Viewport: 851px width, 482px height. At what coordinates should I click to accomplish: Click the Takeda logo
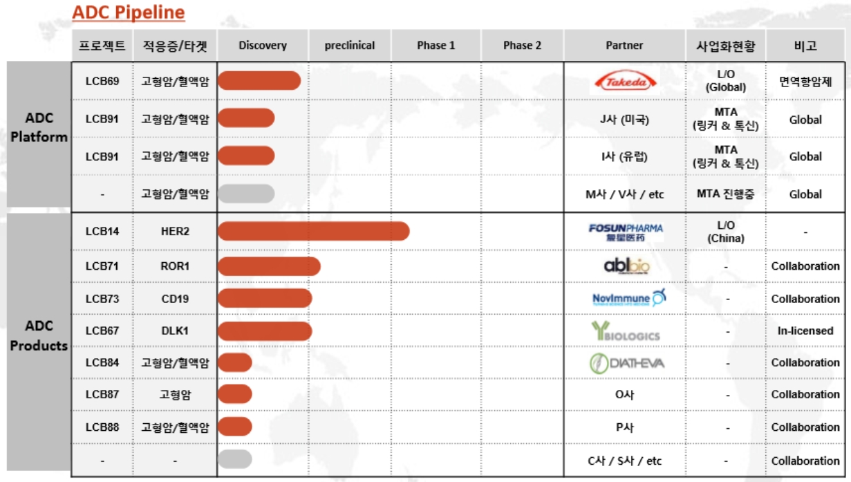[624, 82]
